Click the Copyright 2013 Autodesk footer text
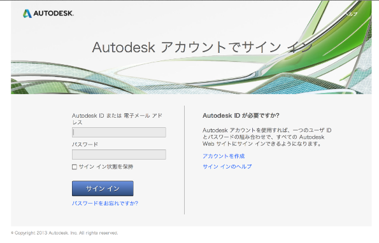 pyautogui.click(x=64, y=233)
